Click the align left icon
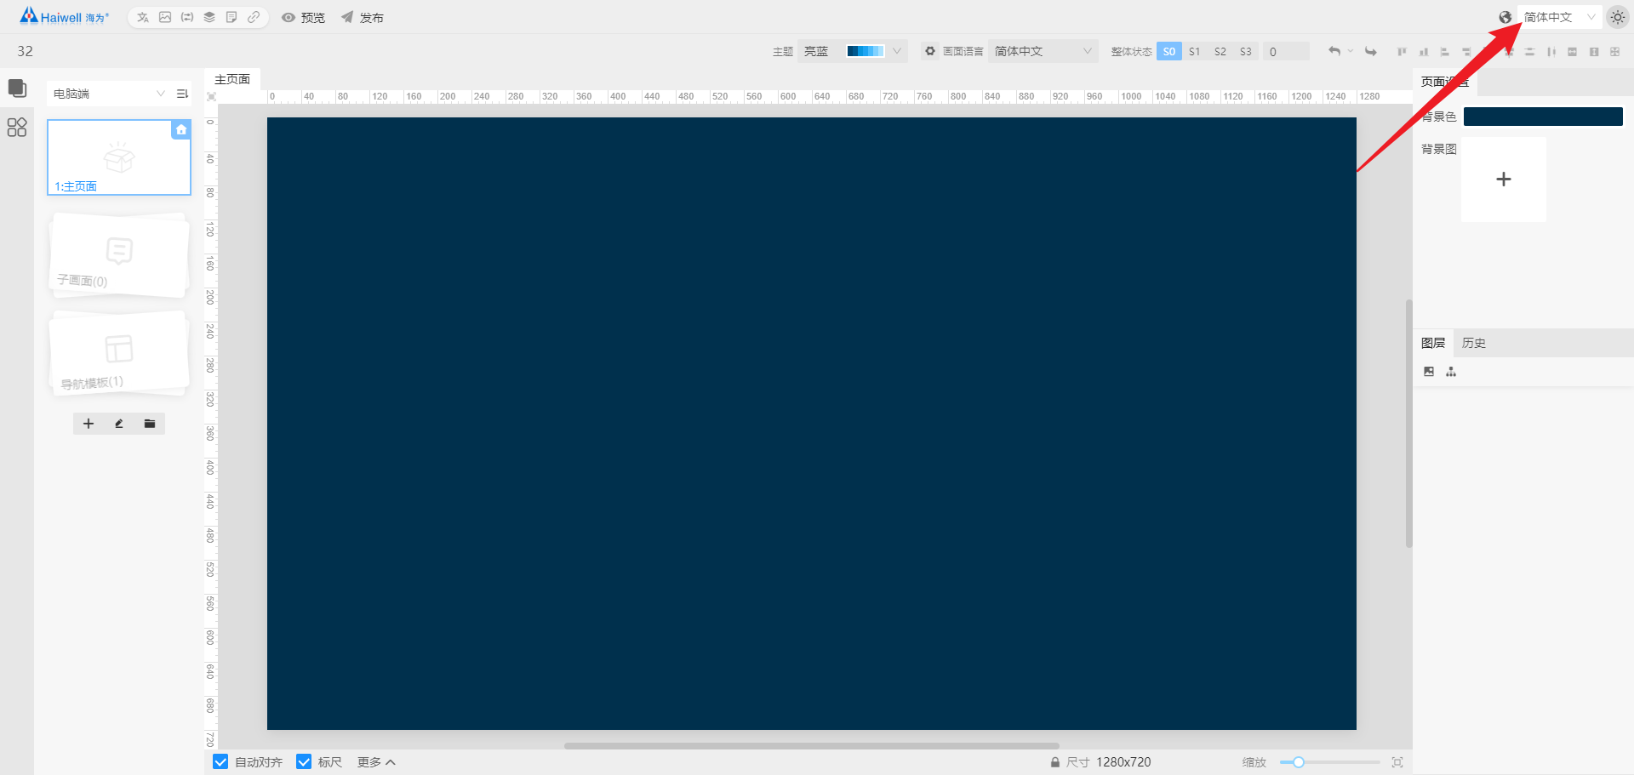The width and height of the screenshot is (1634, 775). (x=1444, y=52)
